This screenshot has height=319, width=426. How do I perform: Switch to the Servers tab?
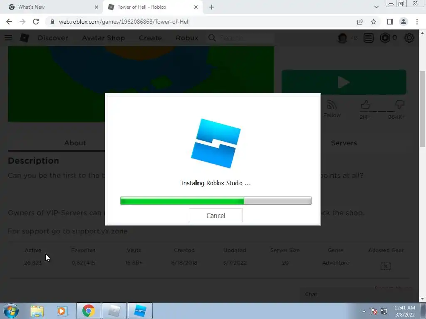point(344,143)
